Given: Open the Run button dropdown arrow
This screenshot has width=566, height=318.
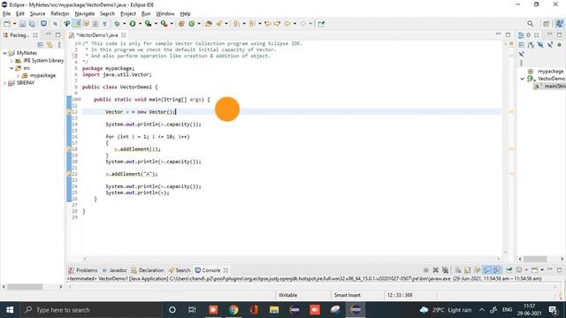Looking at the screenshot, I should point(140,24).
